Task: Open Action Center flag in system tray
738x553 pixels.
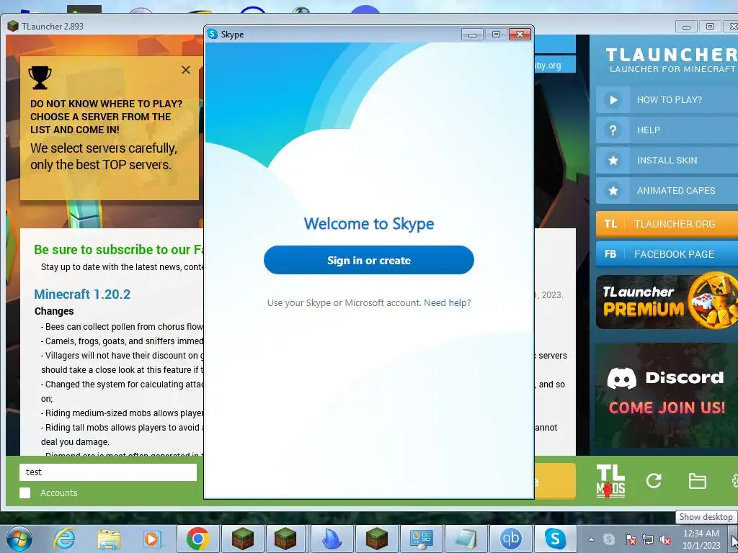Action: point(630,539)
